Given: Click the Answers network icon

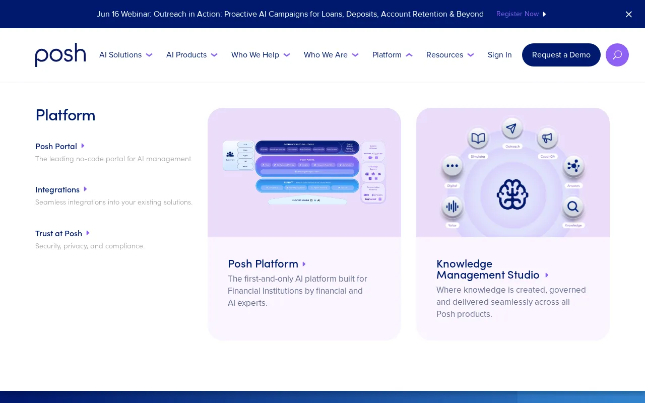Looking at the screenshot, I should click(573, 166).
